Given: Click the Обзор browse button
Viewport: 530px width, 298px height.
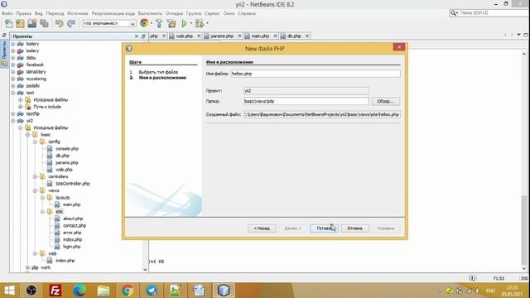Looking at the screenshot, I should 385,101.
